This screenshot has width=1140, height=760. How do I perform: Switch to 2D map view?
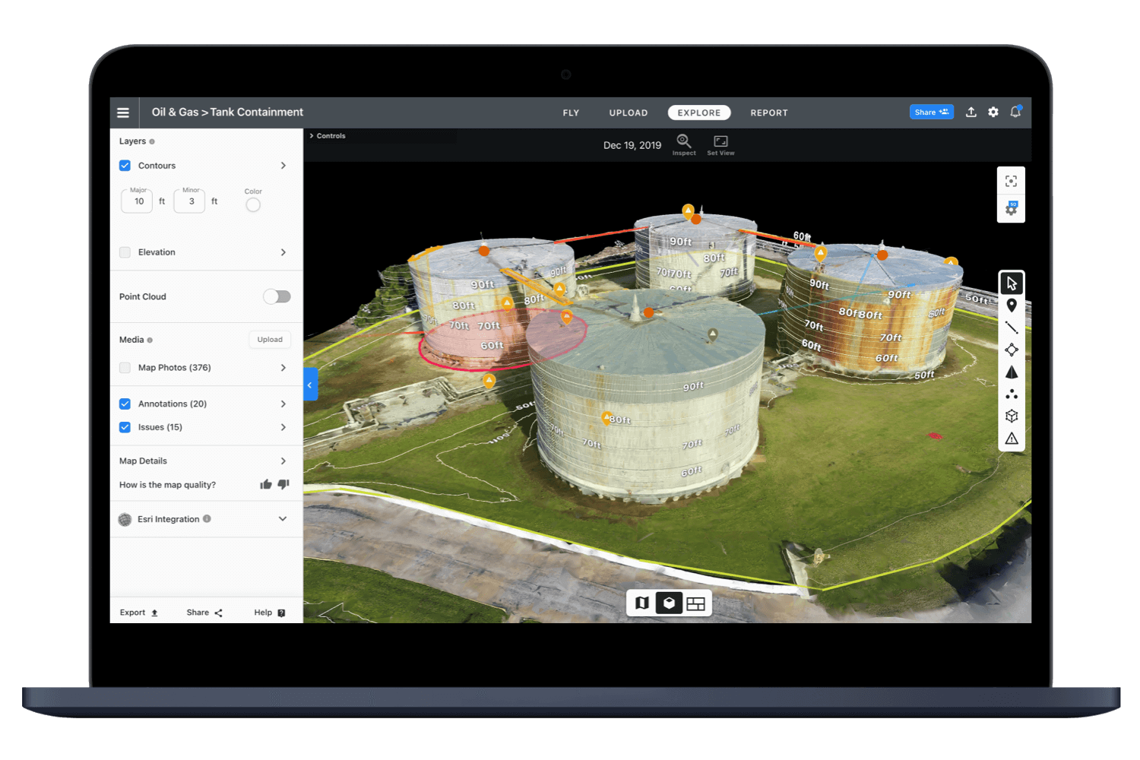point(641,603)
